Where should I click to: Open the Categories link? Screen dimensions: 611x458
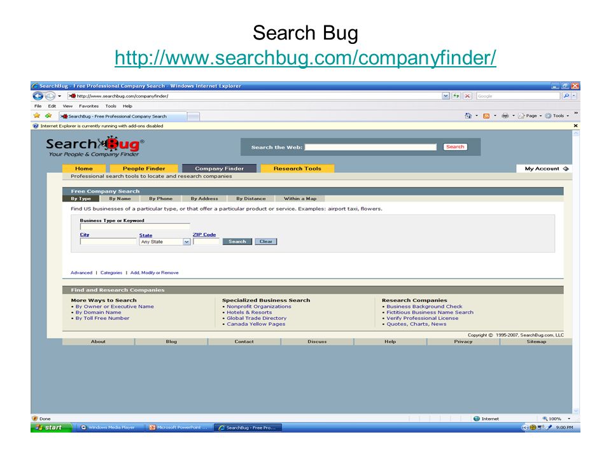point(111,273)
